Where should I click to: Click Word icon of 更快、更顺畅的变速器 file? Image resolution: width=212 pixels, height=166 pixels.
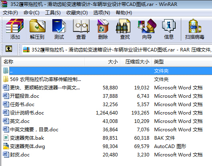click(6, 87)
